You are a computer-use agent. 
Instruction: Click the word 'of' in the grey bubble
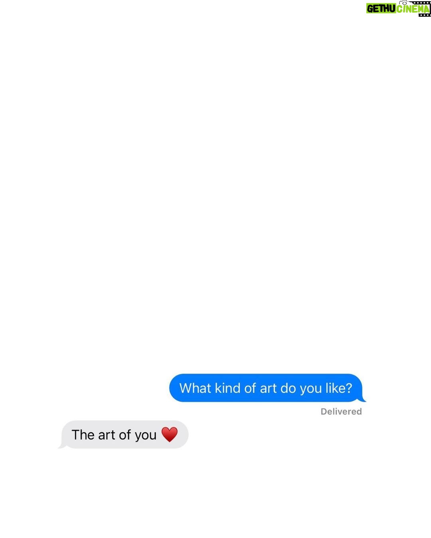click(x=125, y=435)
